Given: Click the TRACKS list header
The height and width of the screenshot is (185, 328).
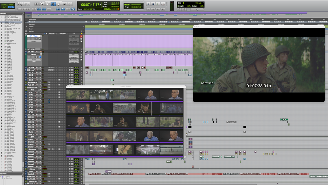Looking at the screenshot, I should point(11,13).
